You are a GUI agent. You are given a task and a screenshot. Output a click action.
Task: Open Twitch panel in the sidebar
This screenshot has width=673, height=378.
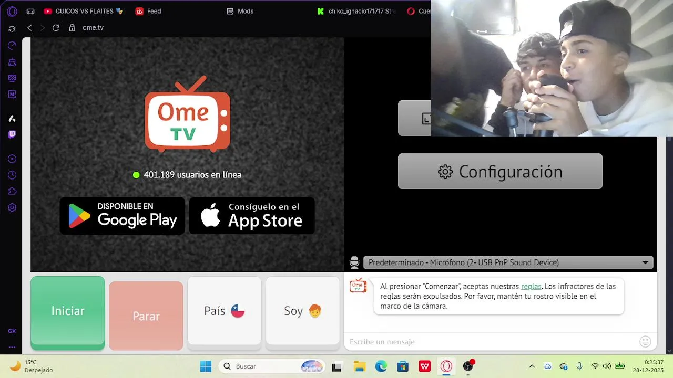[12, 134]
